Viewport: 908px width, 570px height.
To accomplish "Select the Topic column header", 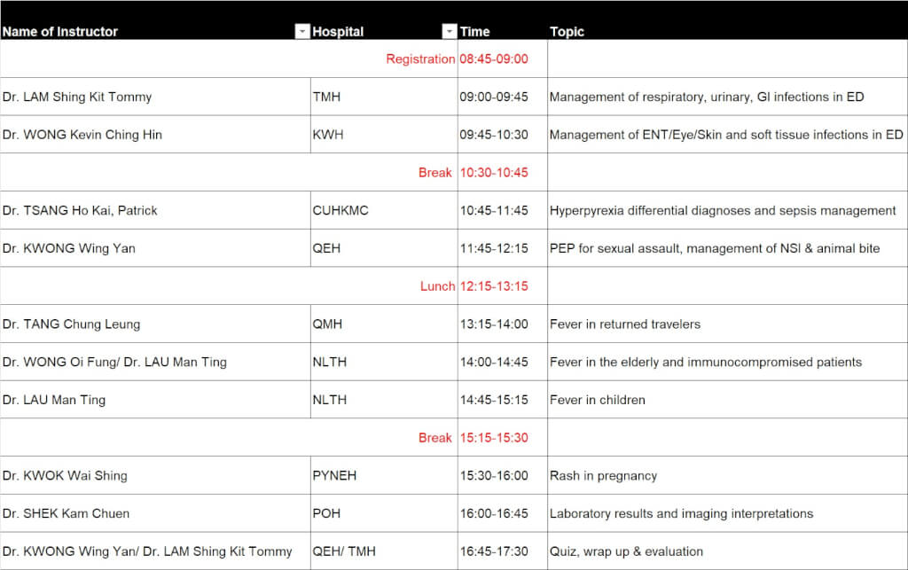I will pos(567,32).
